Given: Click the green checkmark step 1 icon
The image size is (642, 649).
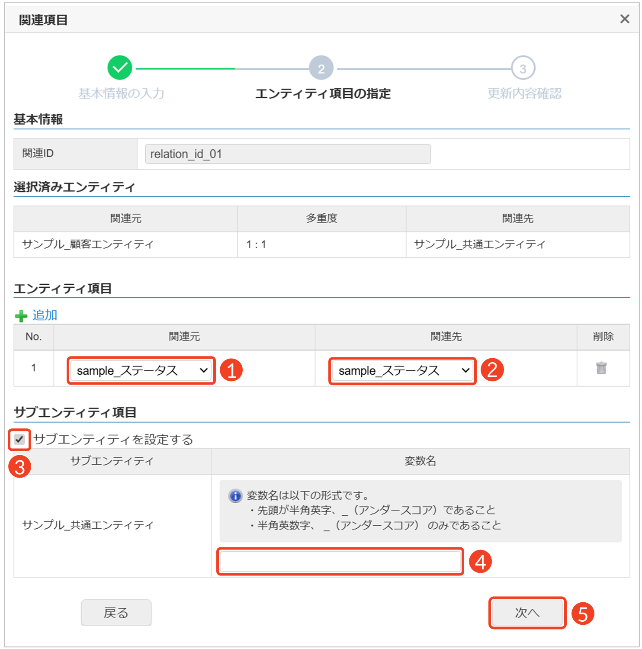Looking at the screenshot, I should pos(120,68).
